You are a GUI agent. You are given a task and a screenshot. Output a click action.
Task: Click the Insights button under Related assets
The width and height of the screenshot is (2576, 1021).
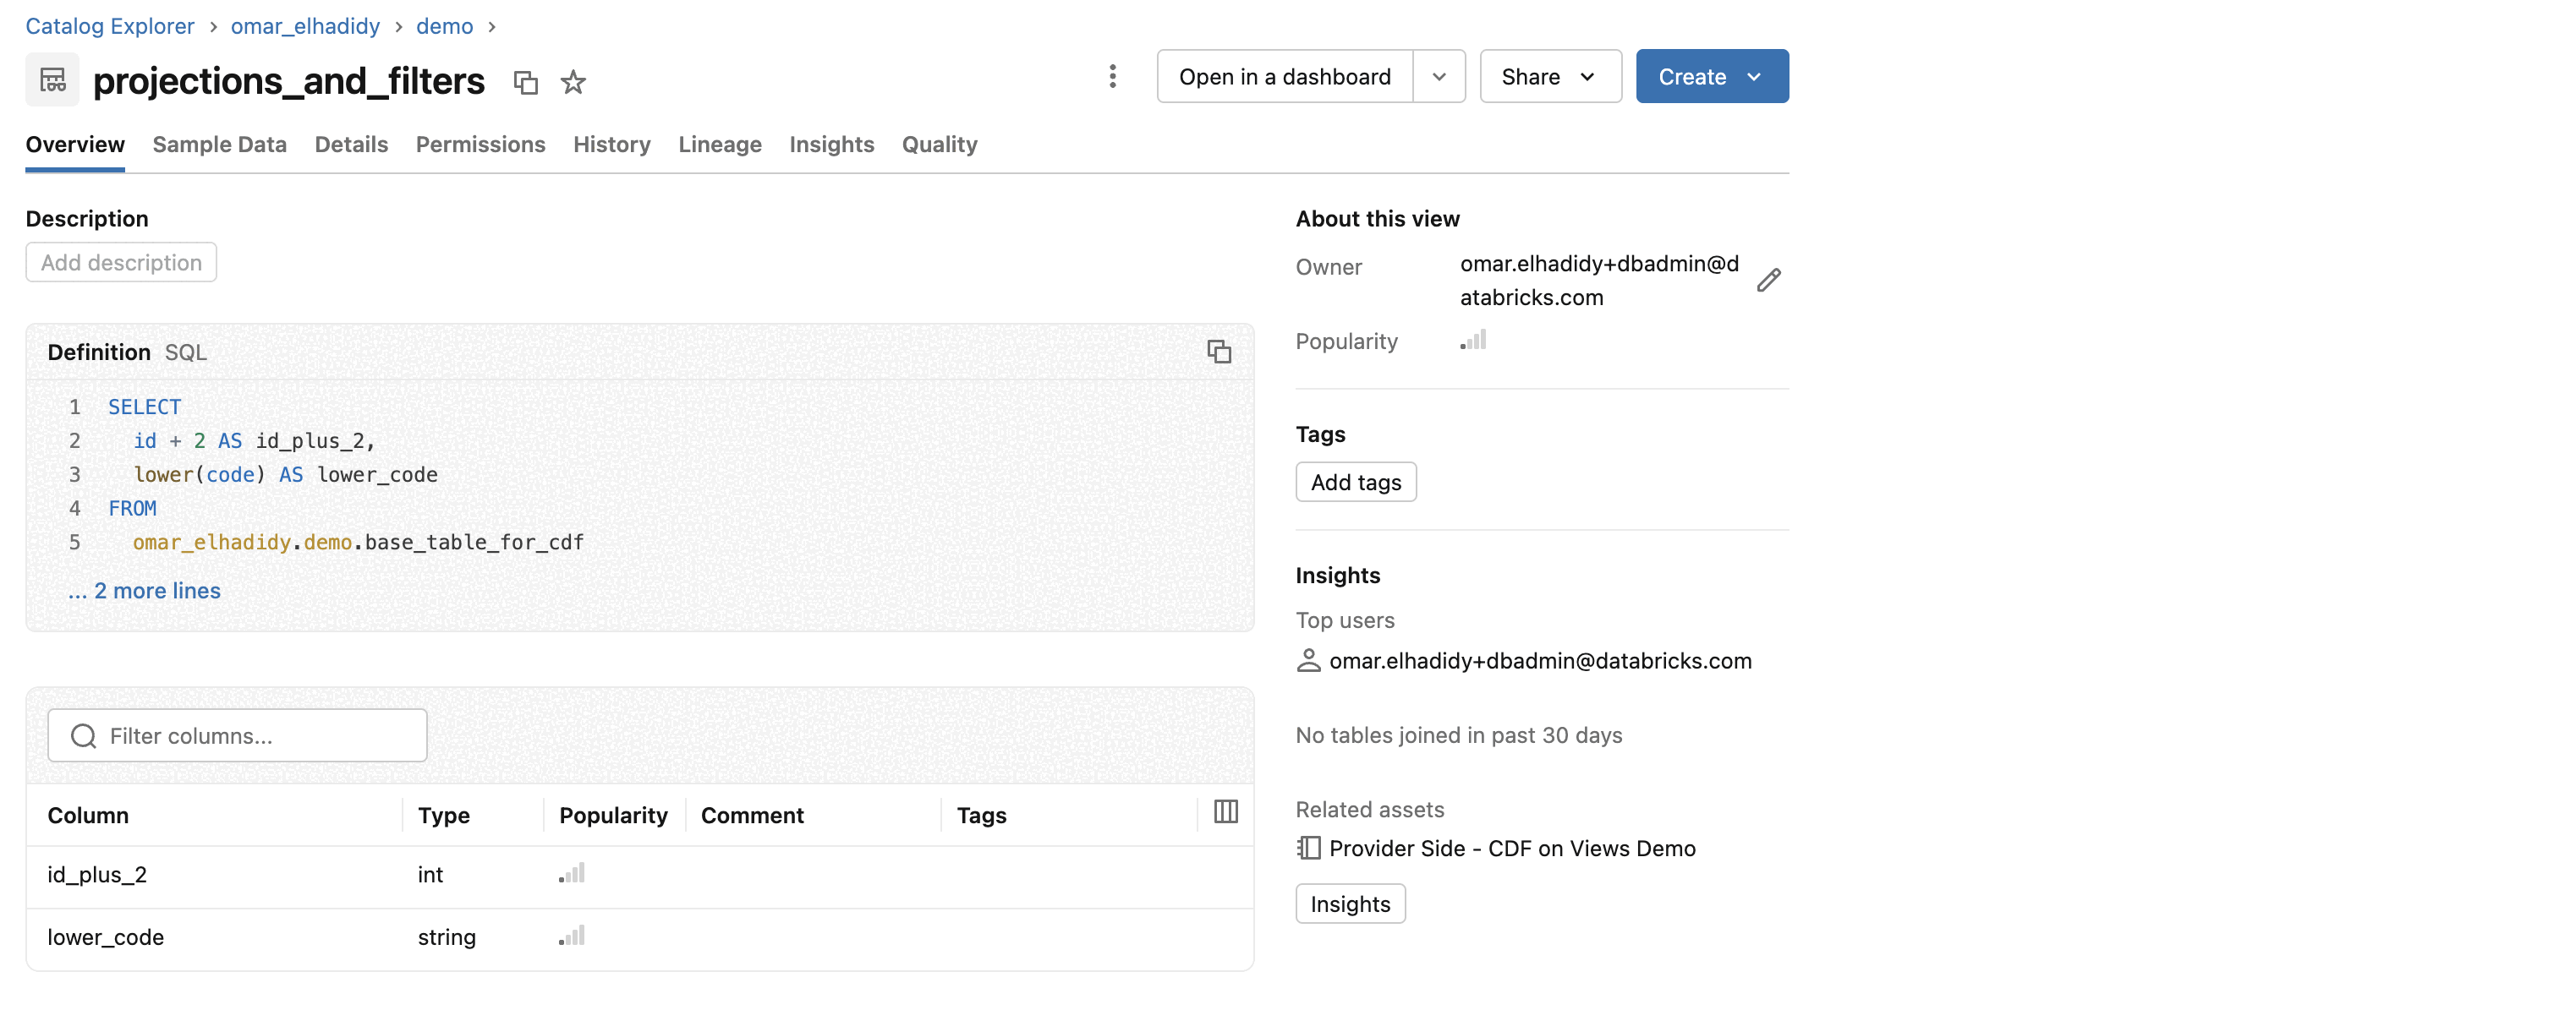point(1350,904)
